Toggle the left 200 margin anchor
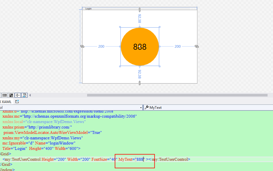Image resolution: width=273 pixels, height=171 pixels. 101,46
